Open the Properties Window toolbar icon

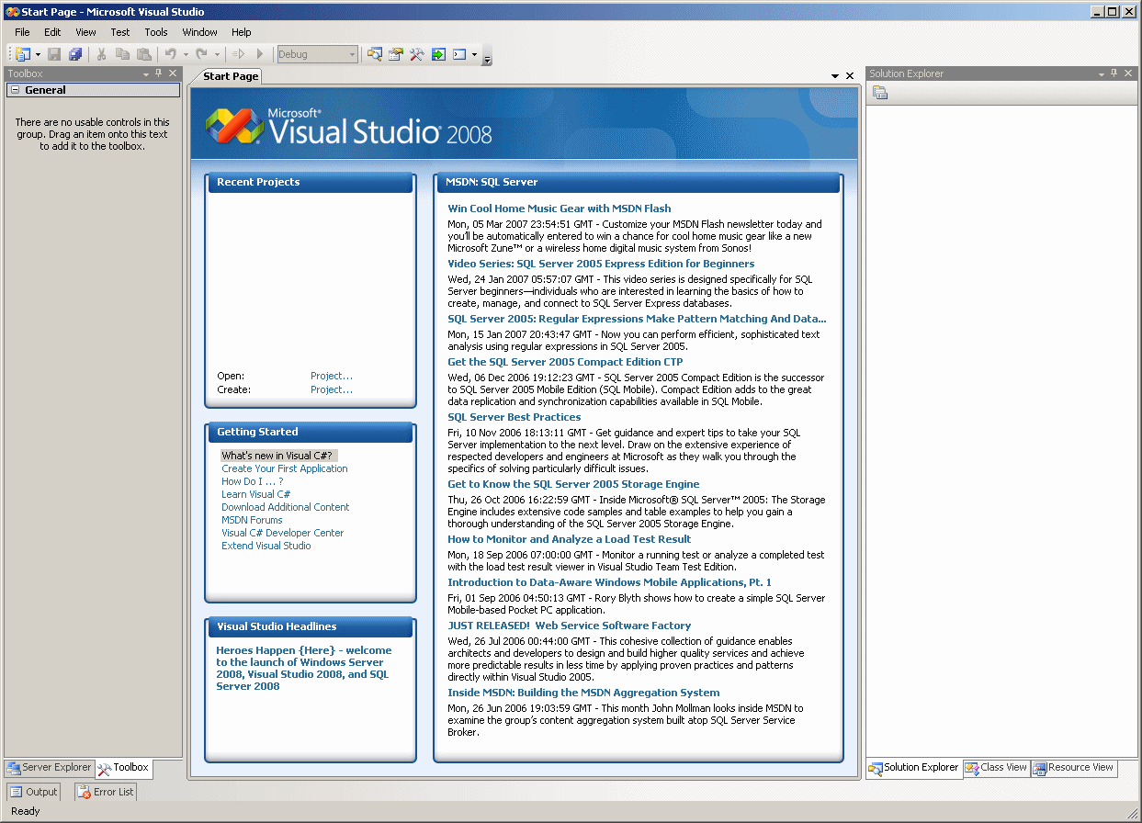[x=395, y=54]
